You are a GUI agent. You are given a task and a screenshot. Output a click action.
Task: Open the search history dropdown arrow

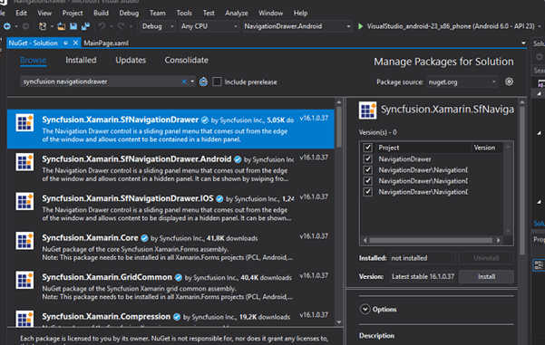click(192, 81)
